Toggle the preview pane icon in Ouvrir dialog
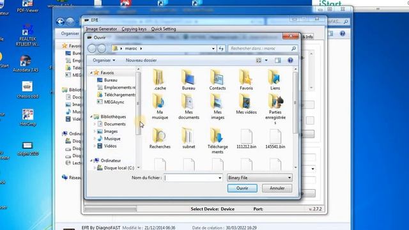The image size is (409, 230). point(277,60)
